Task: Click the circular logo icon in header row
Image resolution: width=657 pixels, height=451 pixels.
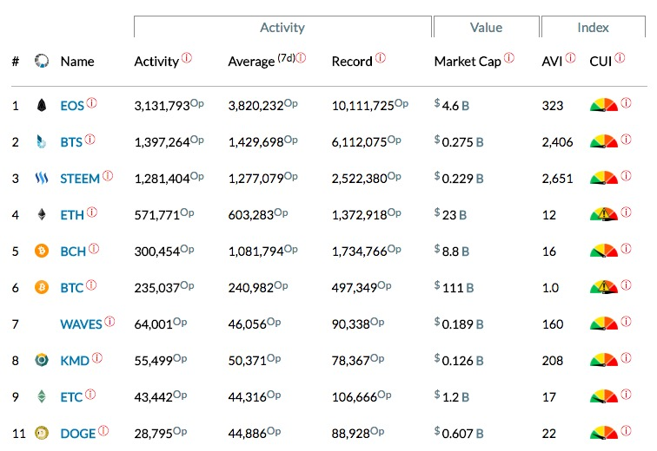Action: pyautogui.click(x=42, y=61)
